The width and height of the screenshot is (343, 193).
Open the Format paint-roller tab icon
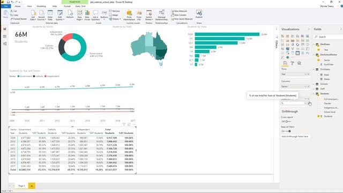coord(292,63)
